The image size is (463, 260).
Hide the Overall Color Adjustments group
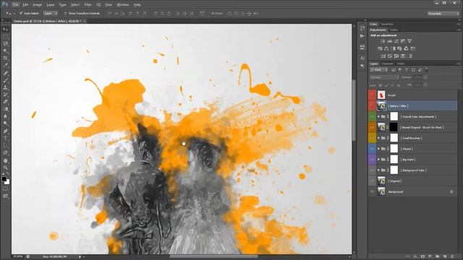point(372,117)
